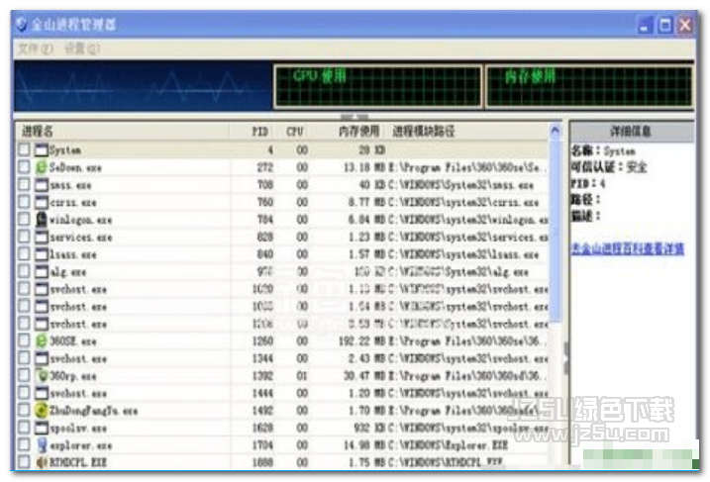
Task: Select the checkbox for 360rp.exe
Action: pos(24,375)
